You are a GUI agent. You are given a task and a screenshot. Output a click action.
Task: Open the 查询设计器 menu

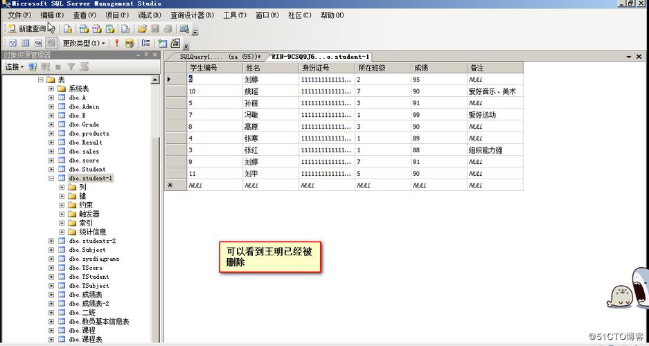click(192, 15)
